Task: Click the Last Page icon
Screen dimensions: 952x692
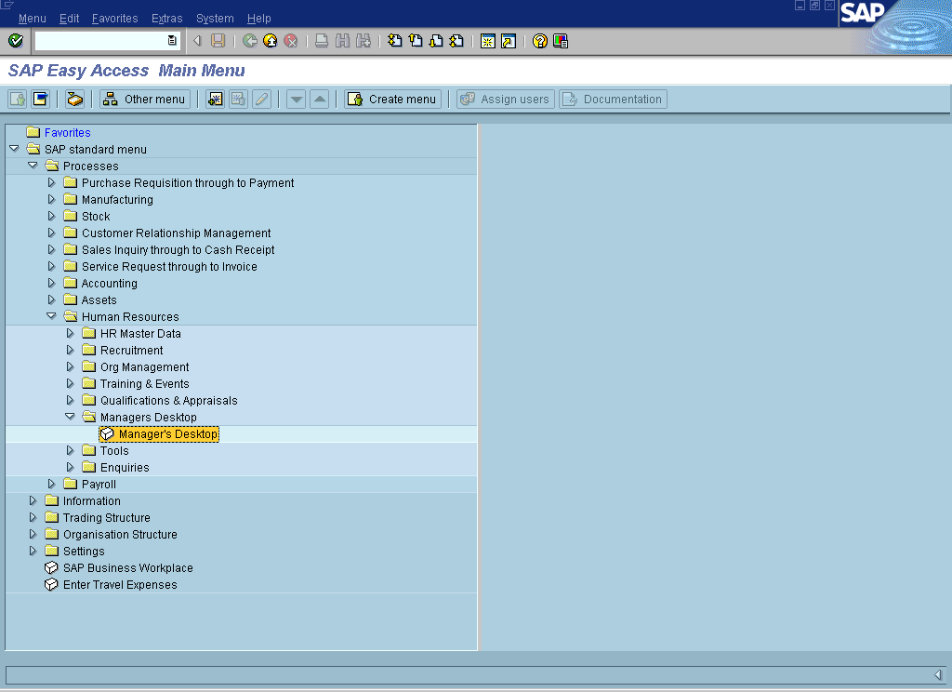Action: (456, 41)
